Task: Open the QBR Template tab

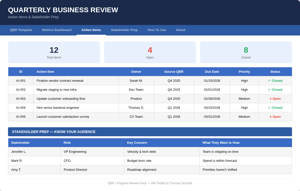Action: 21,30
